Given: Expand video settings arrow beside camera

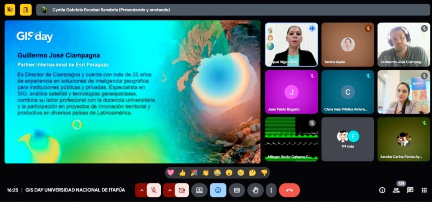Looking at the screenshot, I should (170, 190).
